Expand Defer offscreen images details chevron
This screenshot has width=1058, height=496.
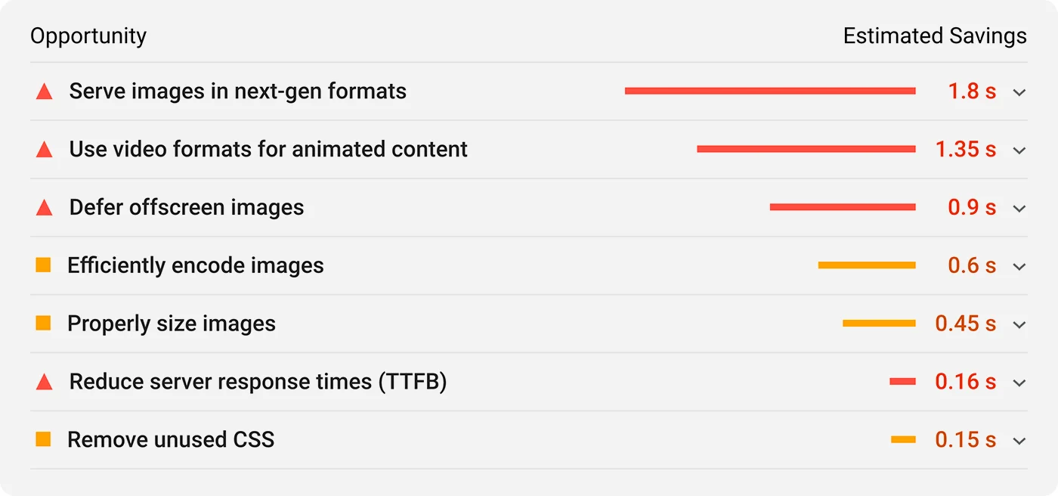(1019, 209)
